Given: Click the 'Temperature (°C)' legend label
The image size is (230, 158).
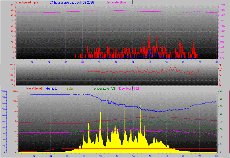Looking at the screenshot, I should tap(103, 89).
